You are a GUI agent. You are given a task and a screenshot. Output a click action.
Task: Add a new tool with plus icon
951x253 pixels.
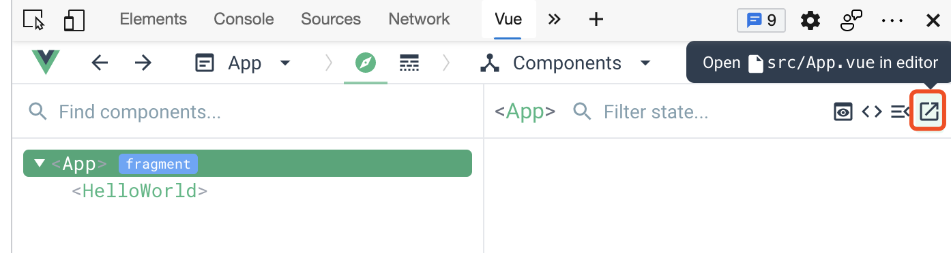click(x=596, y=20)
